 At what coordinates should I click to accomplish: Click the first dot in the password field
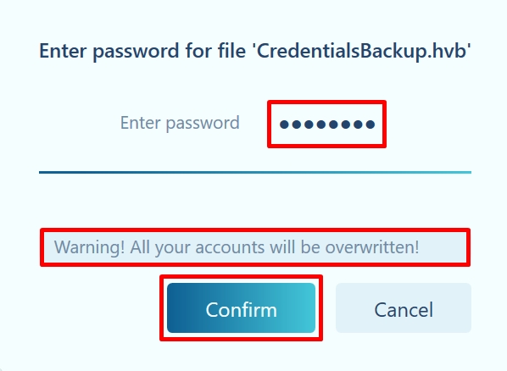coord(284,125)
